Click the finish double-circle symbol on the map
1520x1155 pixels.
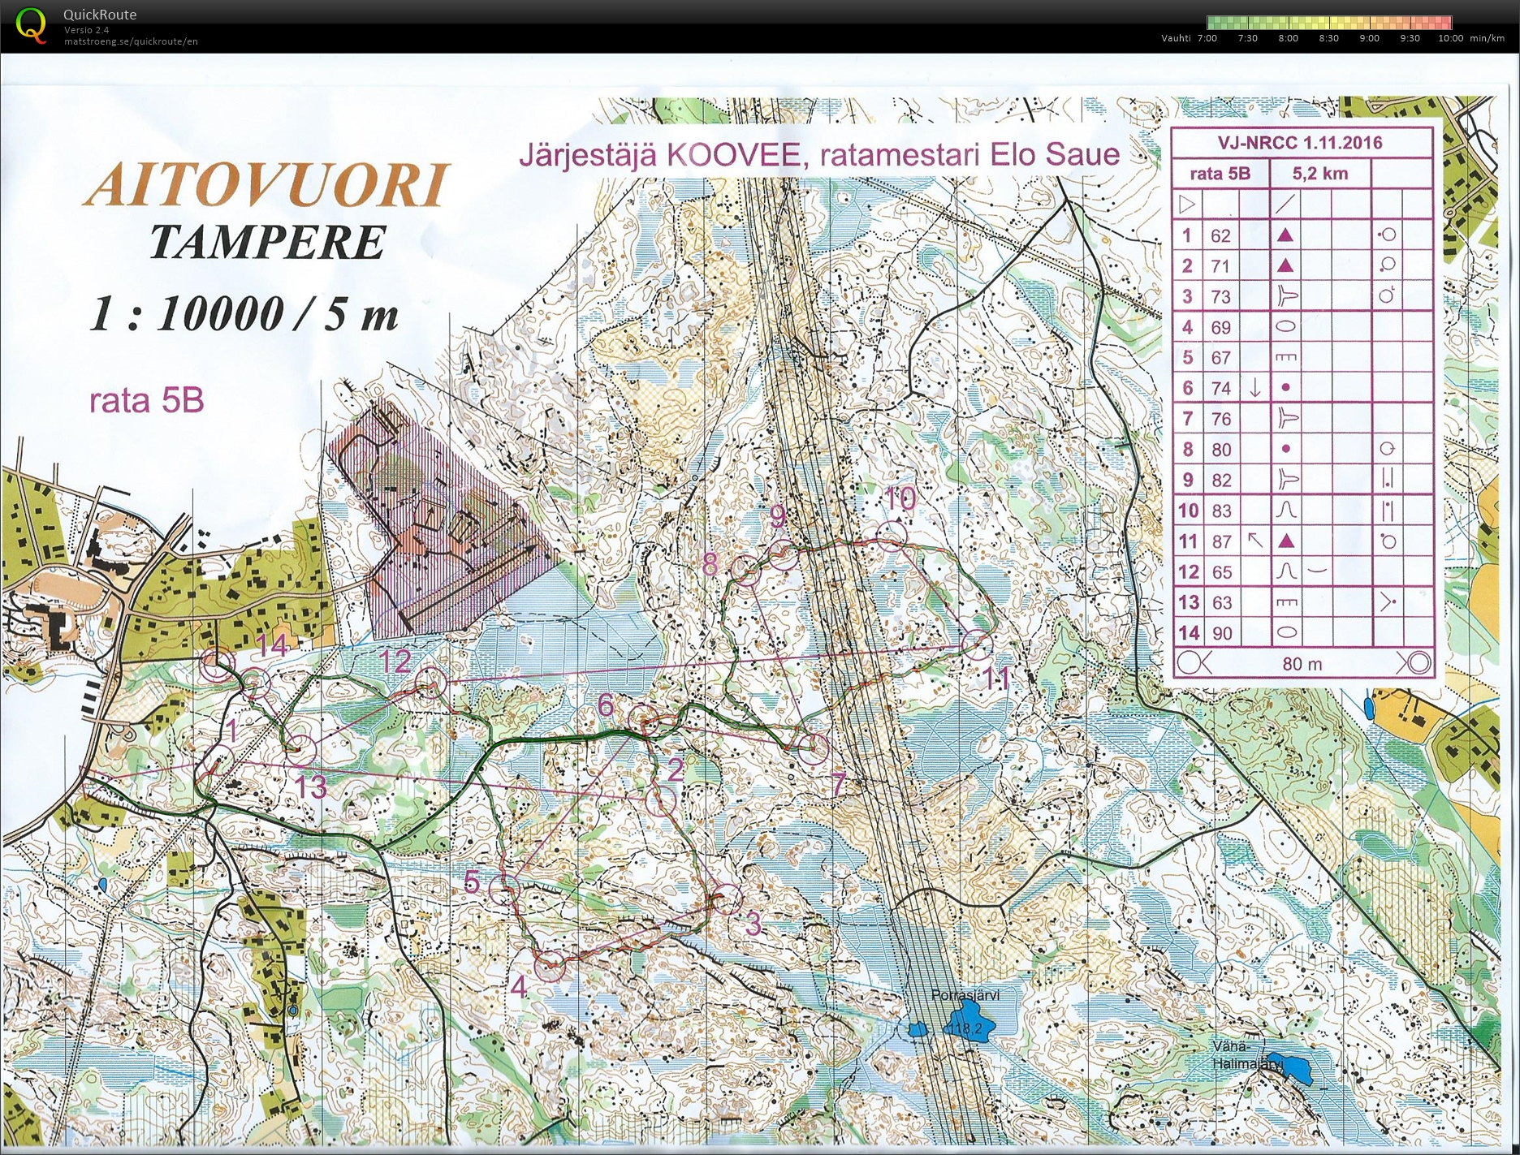[x=217, y=666]
